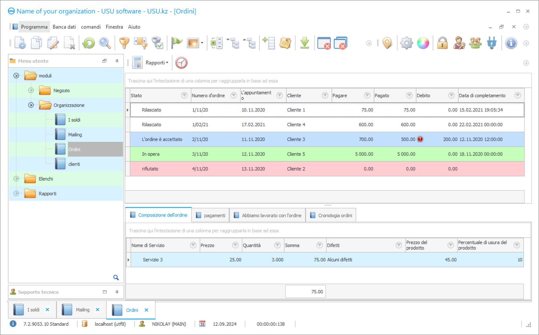Viewport: 539px width, 335px height.
Task: Pin the Menu utente panel
Action: click(x=117, y=61)
